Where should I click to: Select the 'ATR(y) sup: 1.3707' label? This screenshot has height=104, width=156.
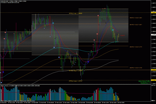[76, 81]
